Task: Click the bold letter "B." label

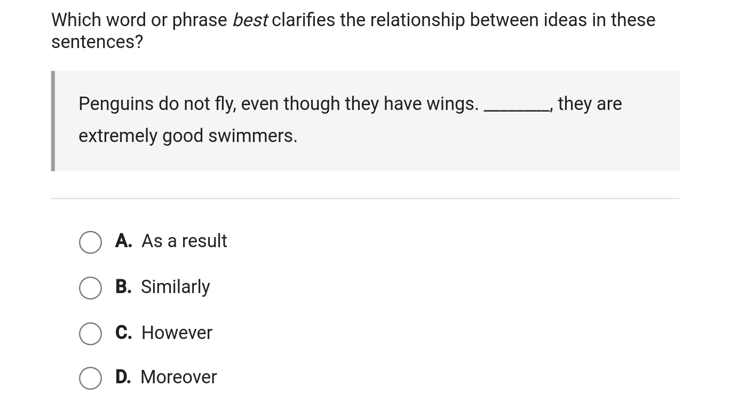Action: click(123, 287)
